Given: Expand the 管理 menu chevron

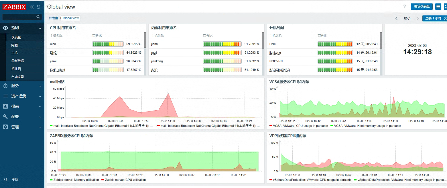Looking at the screenshot, I should 40,127.
